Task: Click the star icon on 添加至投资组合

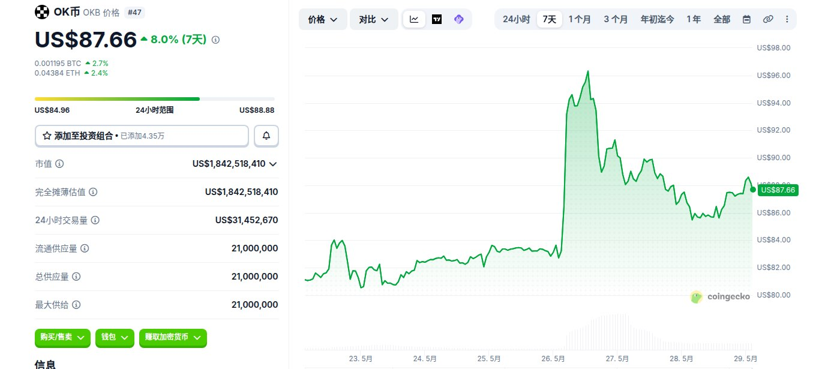Action: (x=47, y=136)
